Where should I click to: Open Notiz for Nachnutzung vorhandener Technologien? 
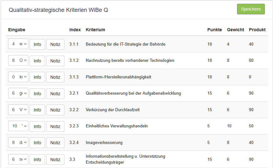55,61
